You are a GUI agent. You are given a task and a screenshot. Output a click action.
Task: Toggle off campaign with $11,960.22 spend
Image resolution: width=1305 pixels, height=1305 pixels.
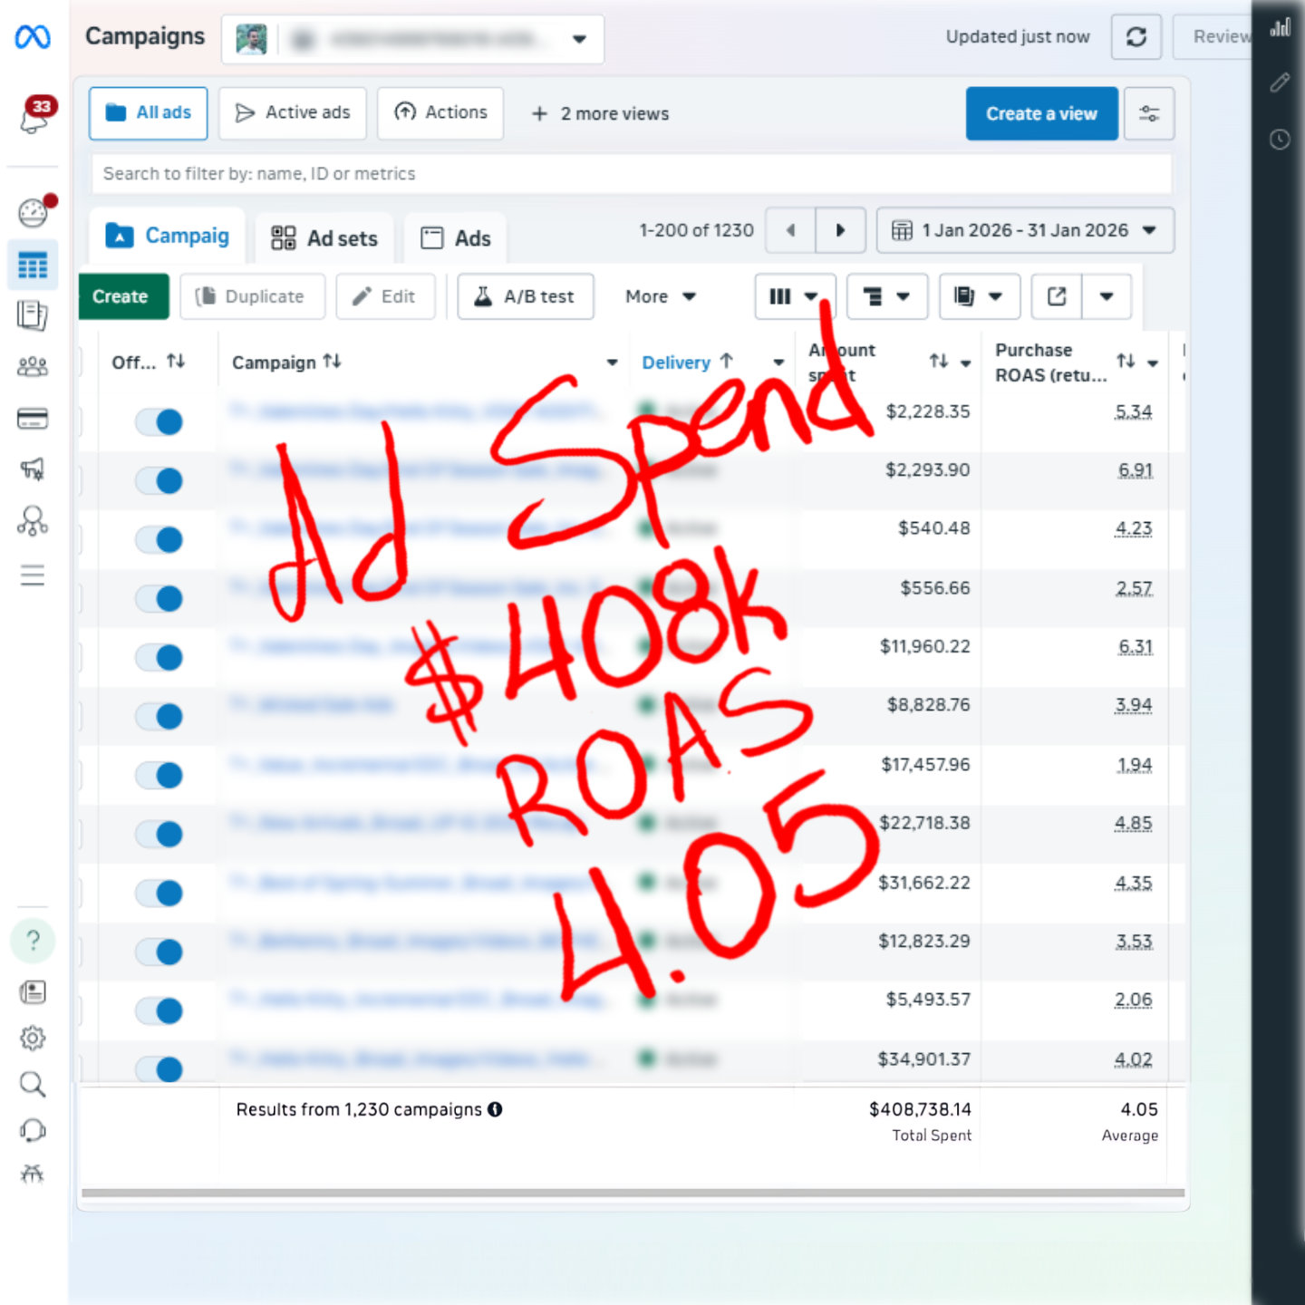pos(159,657)
